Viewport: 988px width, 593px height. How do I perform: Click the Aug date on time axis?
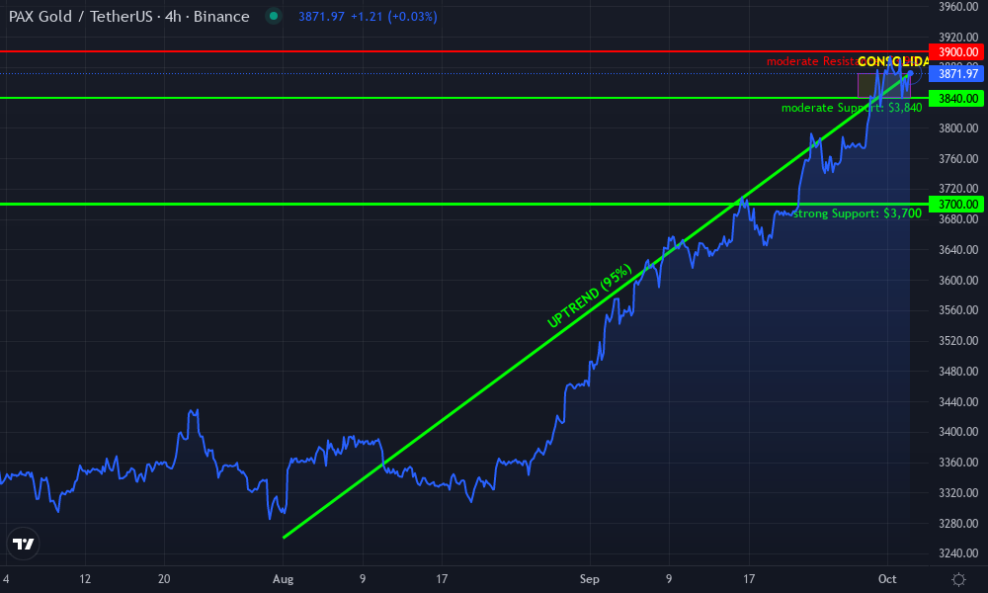pyautogui.click(x=283, y=578)
